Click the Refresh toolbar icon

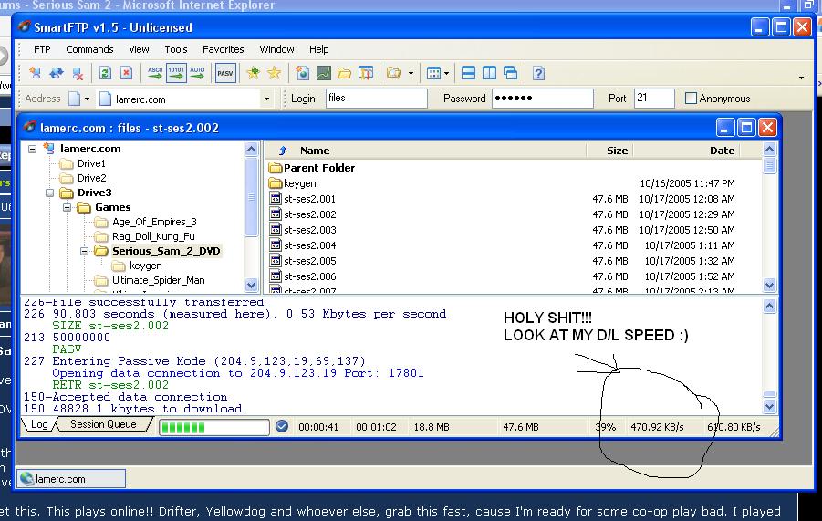pyautogui.click(x=105, y=73)
